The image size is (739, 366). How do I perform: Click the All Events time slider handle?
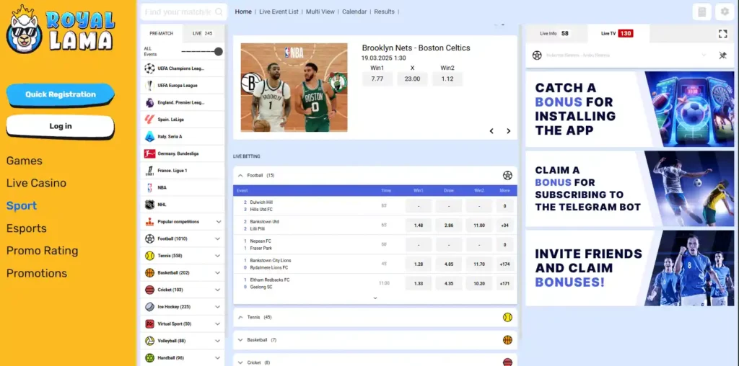[219, 51]
